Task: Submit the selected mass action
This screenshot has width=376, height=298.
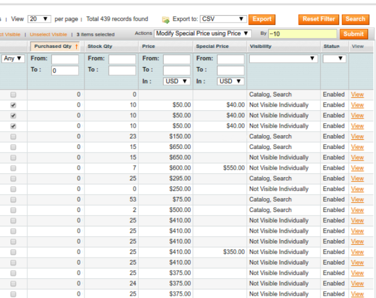Action: click(353, 34)
